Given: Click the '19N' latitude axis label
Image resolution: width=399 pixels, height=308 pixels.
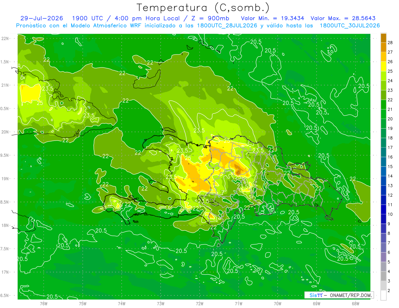Looking at the screenshot, I should (5, 178).
